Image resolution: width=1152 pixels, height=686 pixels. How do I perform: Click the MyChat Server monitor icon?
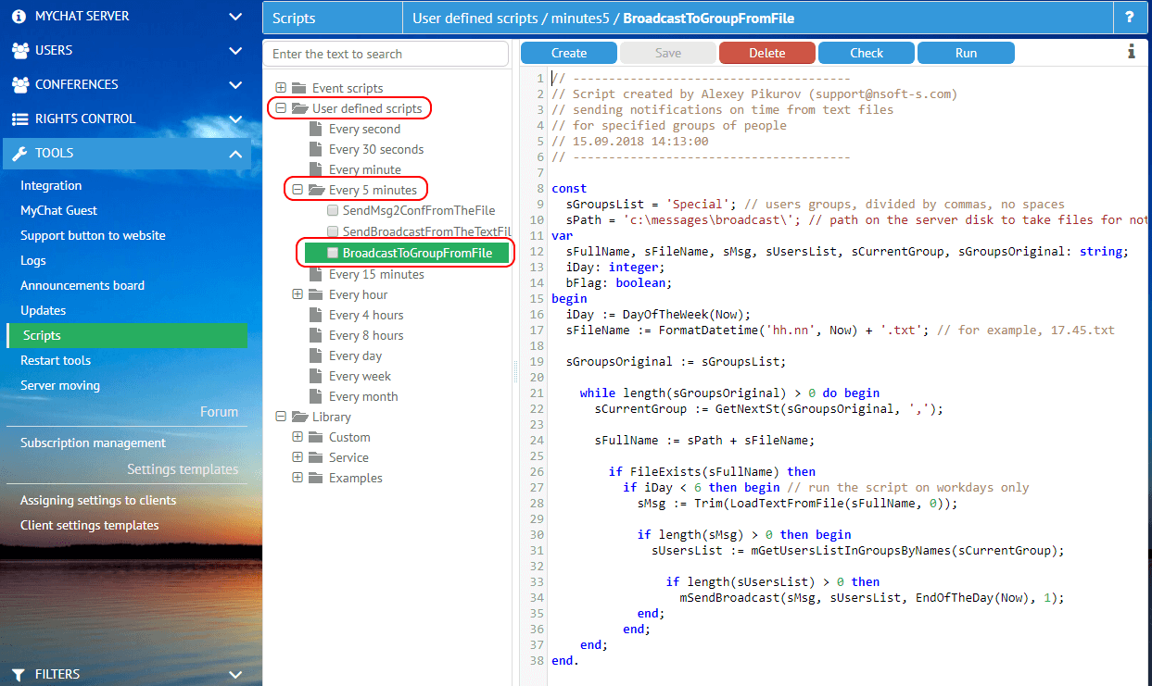point(19,17)
